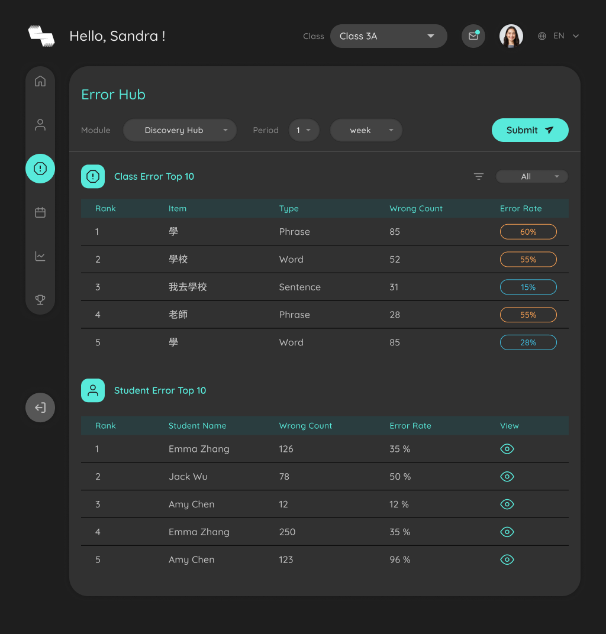Click the Type column header
The height and width of the screenshot is (634, 606).
[289, 209]
